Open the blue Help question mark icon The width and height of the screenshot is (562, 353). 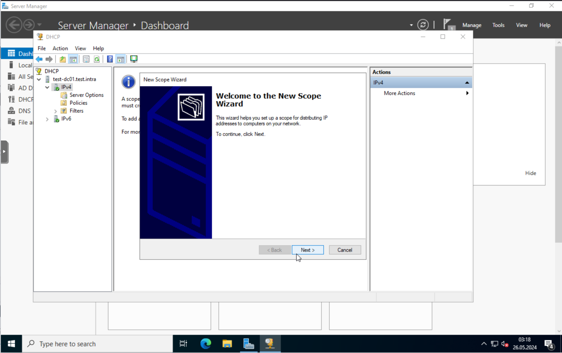coord(110,59)
